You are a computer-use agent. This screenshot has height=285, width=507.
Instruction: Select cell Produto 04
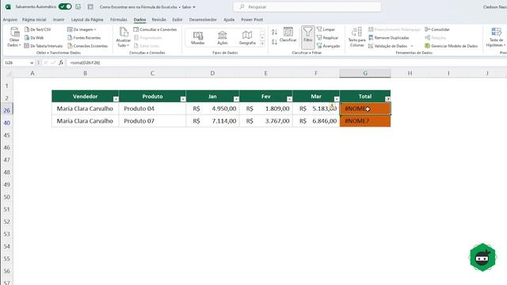[x=152, y=108]
